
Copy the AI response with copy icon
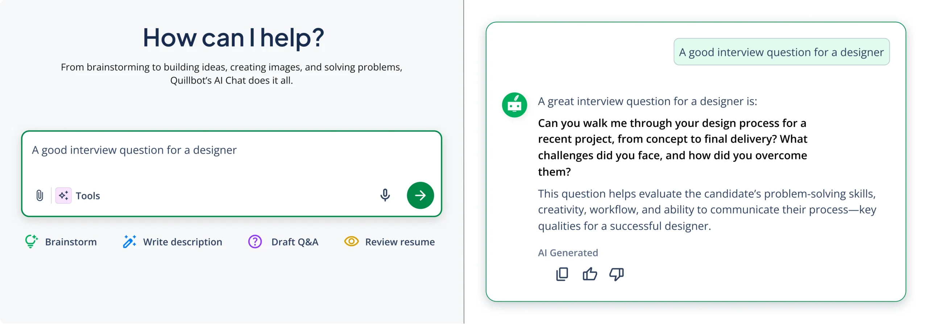tap(562, 274)
